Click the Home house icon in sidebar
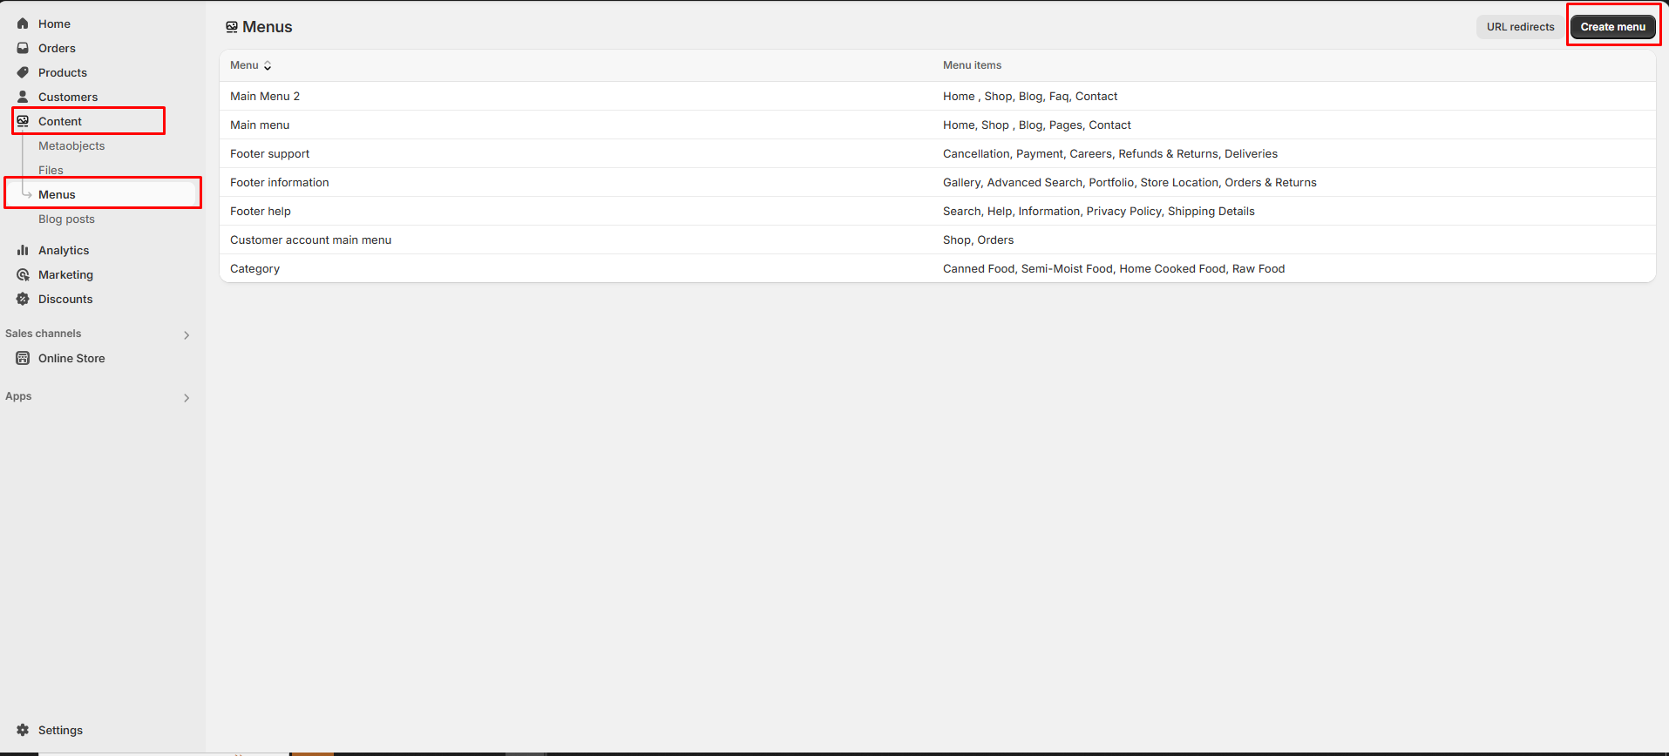 pos(23,24)
